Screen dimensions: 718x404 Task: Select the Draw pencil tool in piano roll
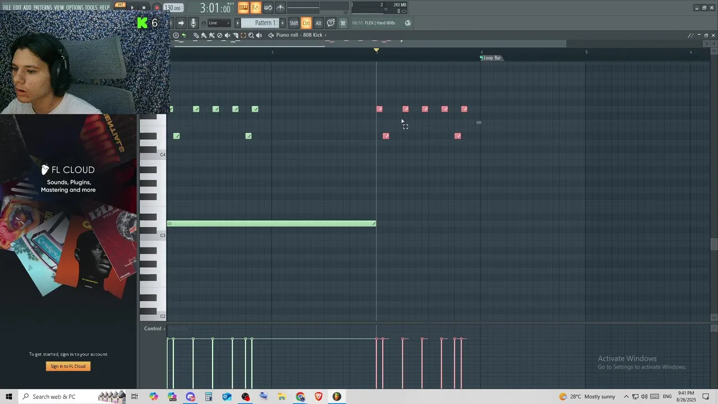click(196, 35)
